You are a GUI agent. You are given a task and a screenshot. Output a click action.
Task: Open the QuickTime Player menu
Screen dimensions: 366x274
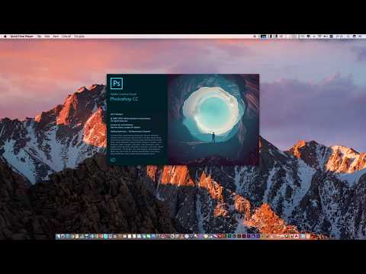pyautogui.click(x=21, y=37)
